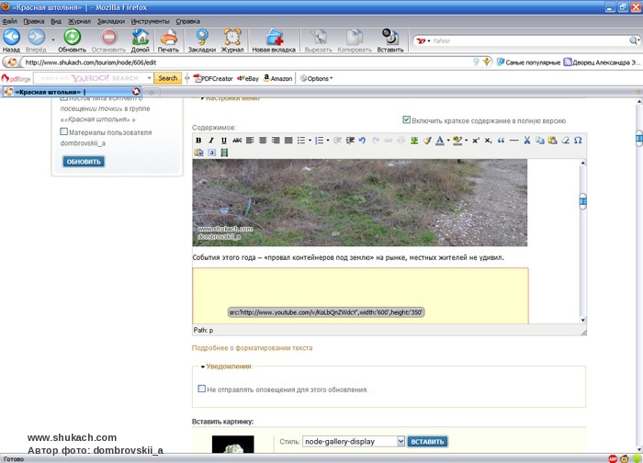Insert special character with Omega icon
The image size is (643, 463).
[x=578, y=141]
